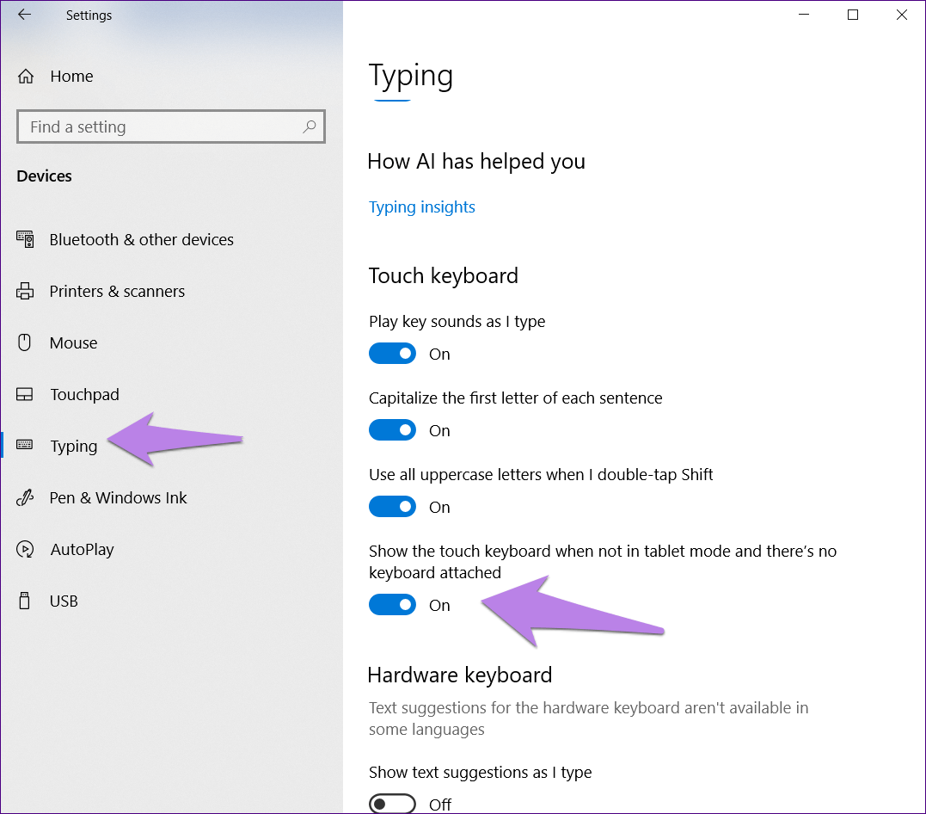The image size is (926, 814).
Task: Turn off Play key sounds toggle
Action: (392, 354)
